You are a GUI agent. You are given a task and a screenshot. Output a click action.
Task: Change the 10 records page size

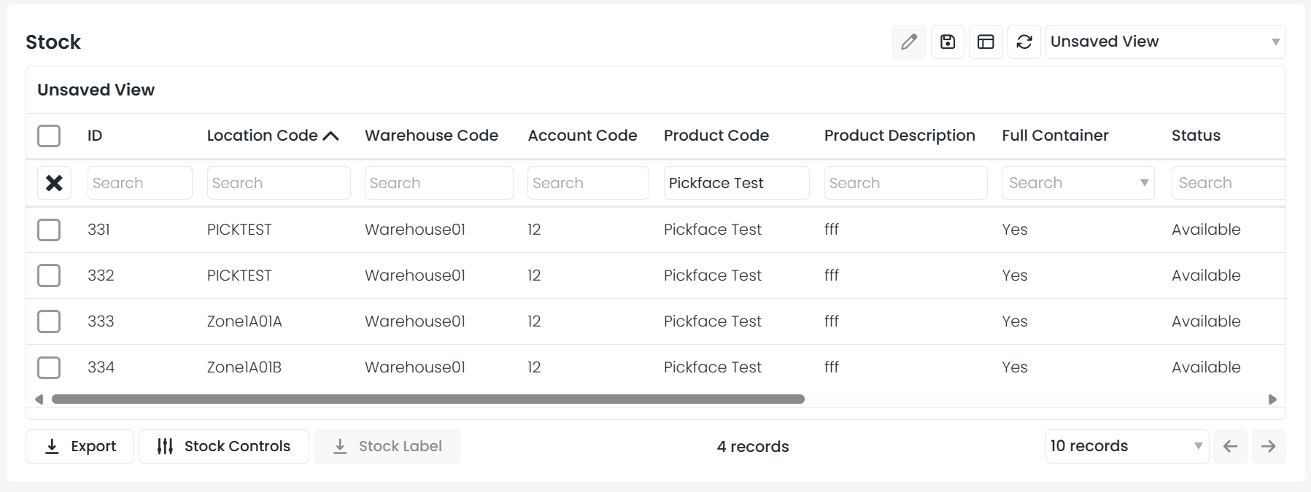pyautogui.click(x=1126, y=446)
